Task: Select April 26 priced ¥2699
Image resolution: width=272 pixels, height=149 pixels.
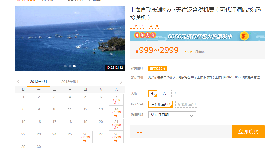Action: 85,137
